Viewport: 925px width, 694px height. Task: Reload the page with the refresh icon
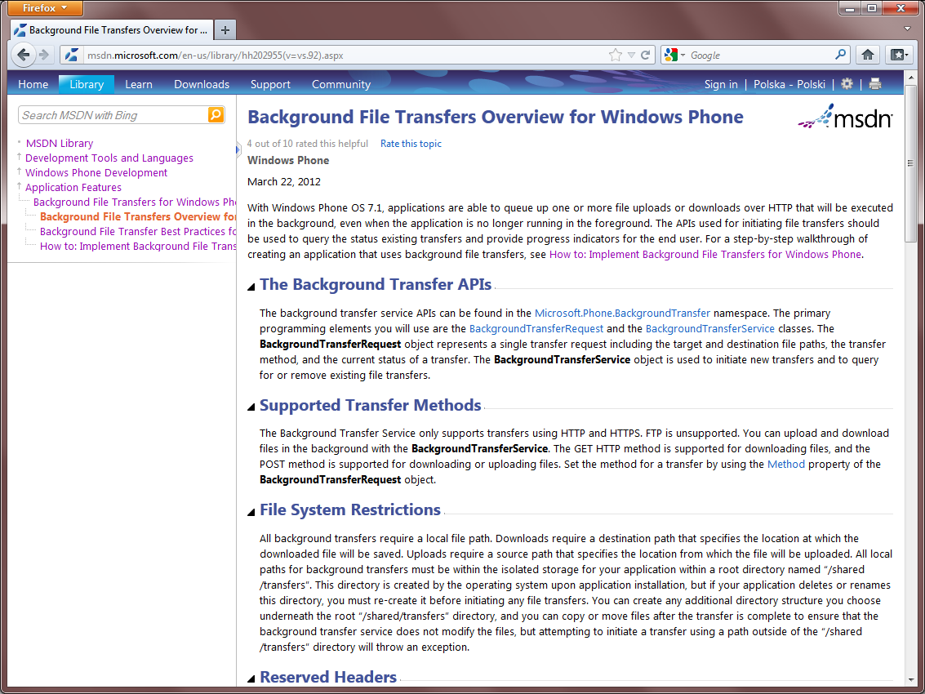645,55
